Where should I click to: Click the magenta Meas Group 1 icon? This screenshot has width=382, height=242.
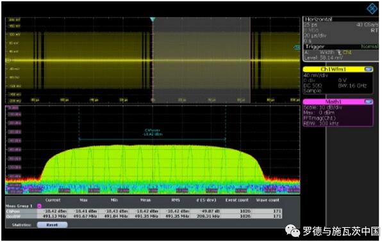(x=39, y=206)
